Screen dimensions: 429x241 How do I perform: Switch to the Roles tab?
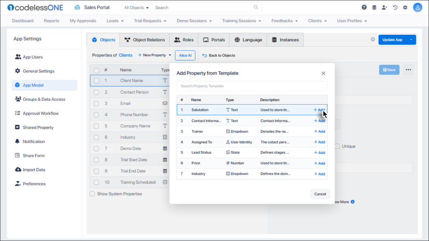coord(184,40)
